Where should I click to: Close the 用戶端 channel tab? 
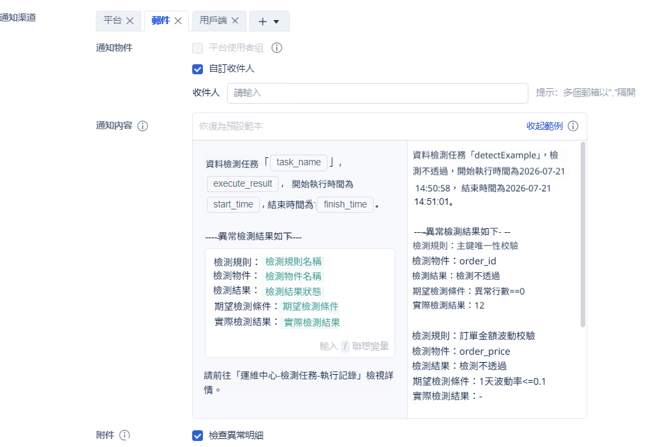pos(235,21)
